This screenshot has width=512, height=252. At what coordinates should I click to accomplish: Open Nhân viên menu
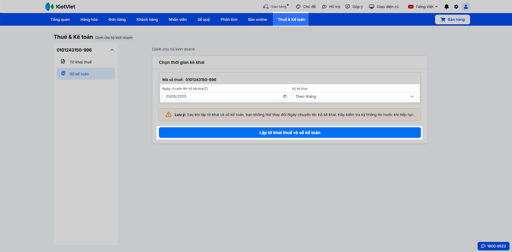pyautogui.click(x=178, y=20)
